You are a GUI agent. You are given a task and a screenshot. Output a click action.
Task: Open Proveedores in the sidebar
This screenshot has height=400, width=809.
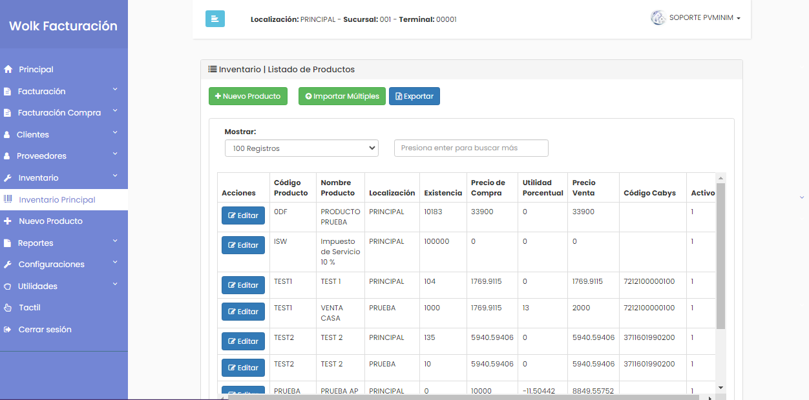tap(64, 155)
